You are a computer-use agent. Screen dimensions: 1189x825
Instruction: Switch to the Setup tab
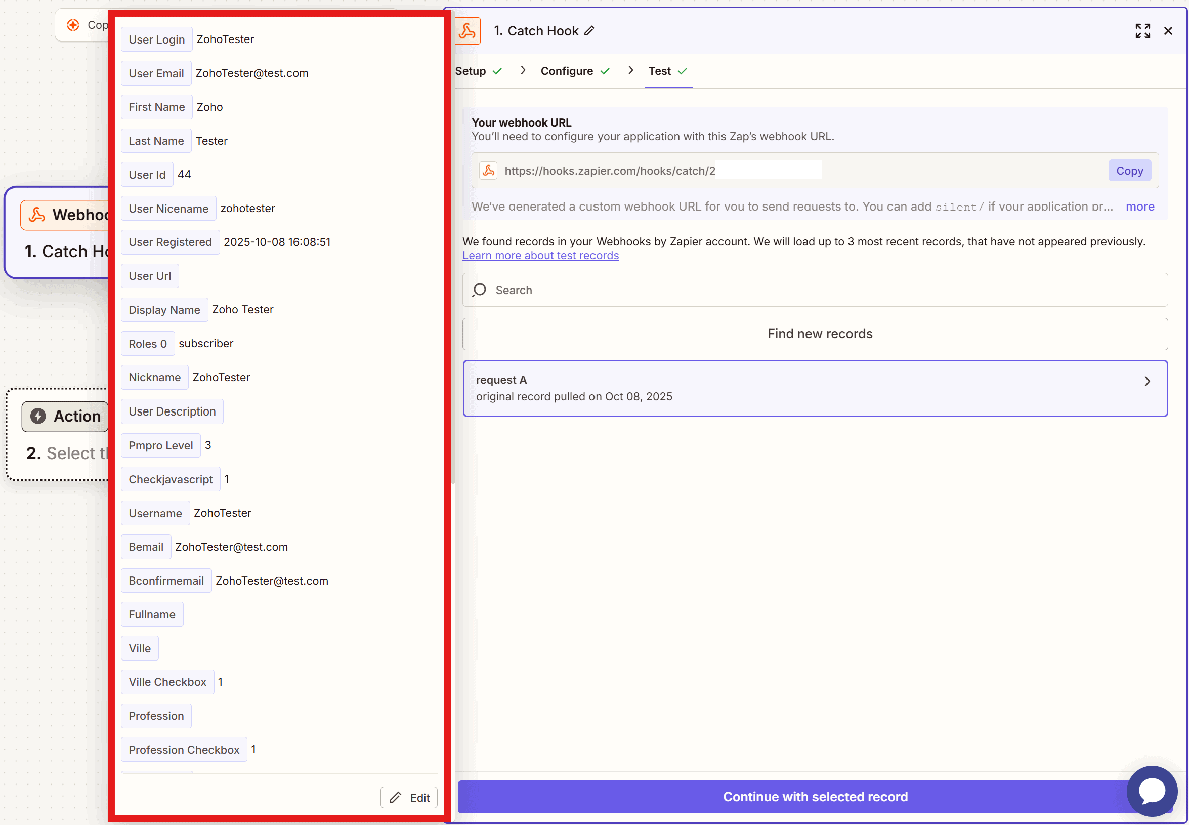[x=470, y=71]
